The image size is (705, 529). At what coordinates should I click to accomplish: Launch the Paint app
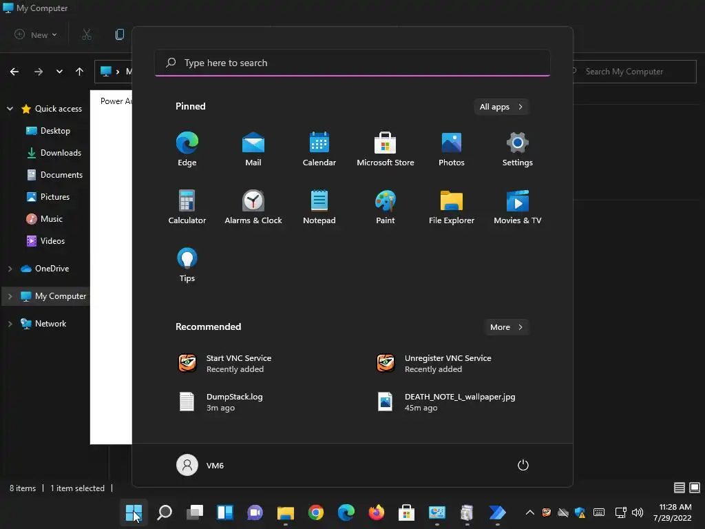click(x=386, y=207)
